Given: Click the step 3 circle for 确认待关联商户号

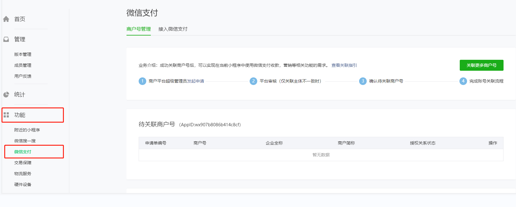Looking at the screenshot, I should (363, 81).
